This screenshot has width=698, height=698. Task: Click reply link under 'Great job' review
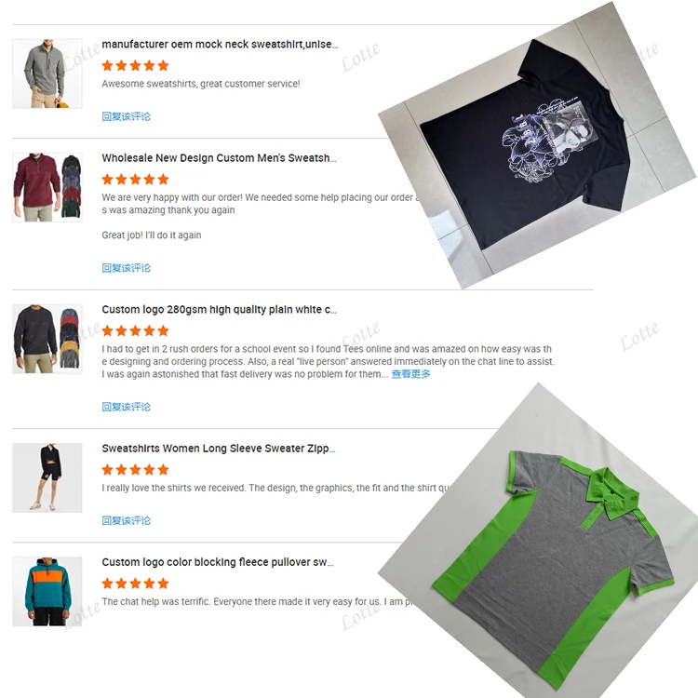coord(127,268)
